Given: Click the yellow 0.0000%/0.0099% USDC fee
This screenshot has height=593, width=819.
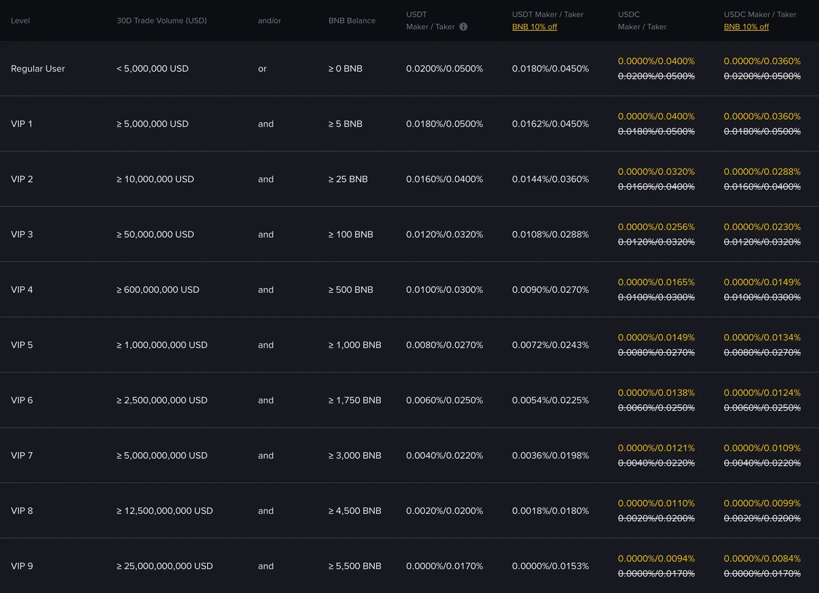Looking at the screenshot, I should [x=762, y=503].
